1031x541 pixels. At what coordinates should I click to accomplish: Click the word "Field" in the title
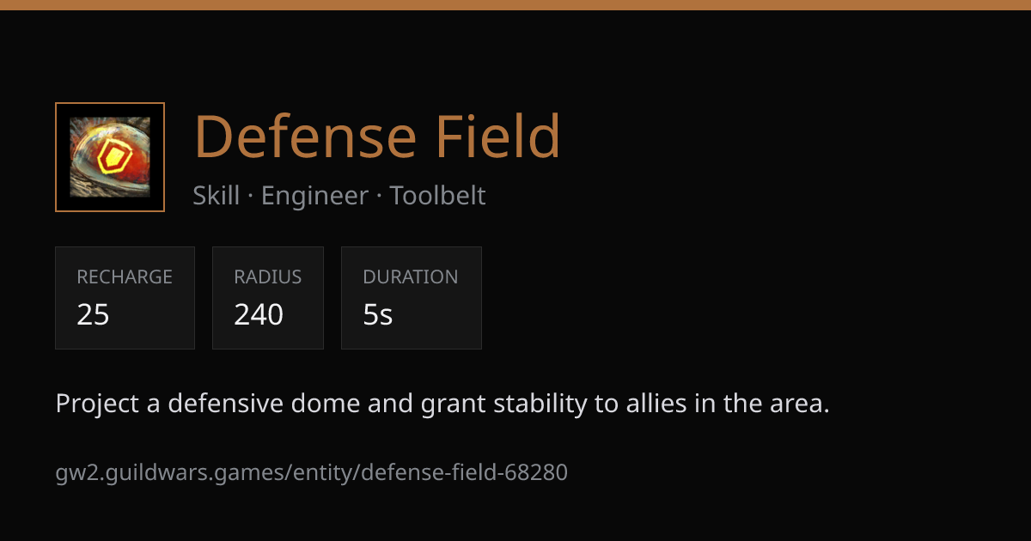coord(497,137)
